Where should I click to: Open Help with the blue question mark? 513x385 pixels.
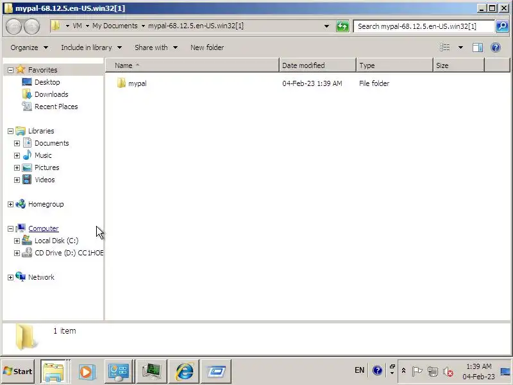pyautogui.click(x=496, y=47)
